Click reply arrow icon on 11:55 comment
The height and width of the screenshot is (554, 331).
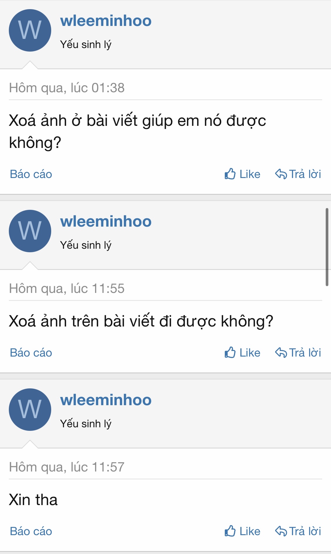click(x=281, y=353)
